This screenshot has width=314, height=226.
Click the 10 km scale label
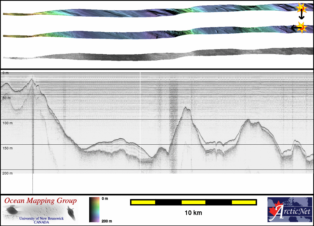tap(193, 213)
